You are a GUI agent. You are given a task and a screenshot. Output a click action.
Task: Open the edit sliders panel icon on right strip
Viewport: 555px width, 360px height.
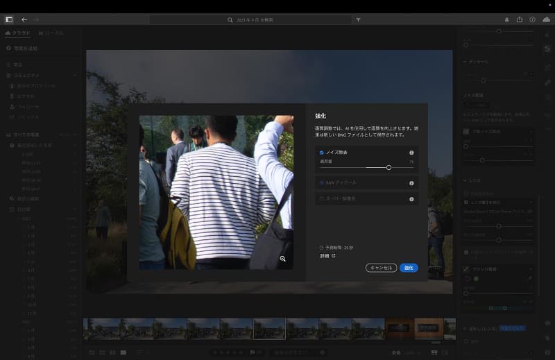(547, 49)
